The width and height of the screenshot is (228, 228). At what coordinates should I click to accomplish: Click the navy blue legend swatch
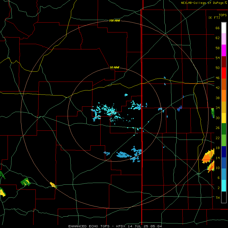pos(224,152)
